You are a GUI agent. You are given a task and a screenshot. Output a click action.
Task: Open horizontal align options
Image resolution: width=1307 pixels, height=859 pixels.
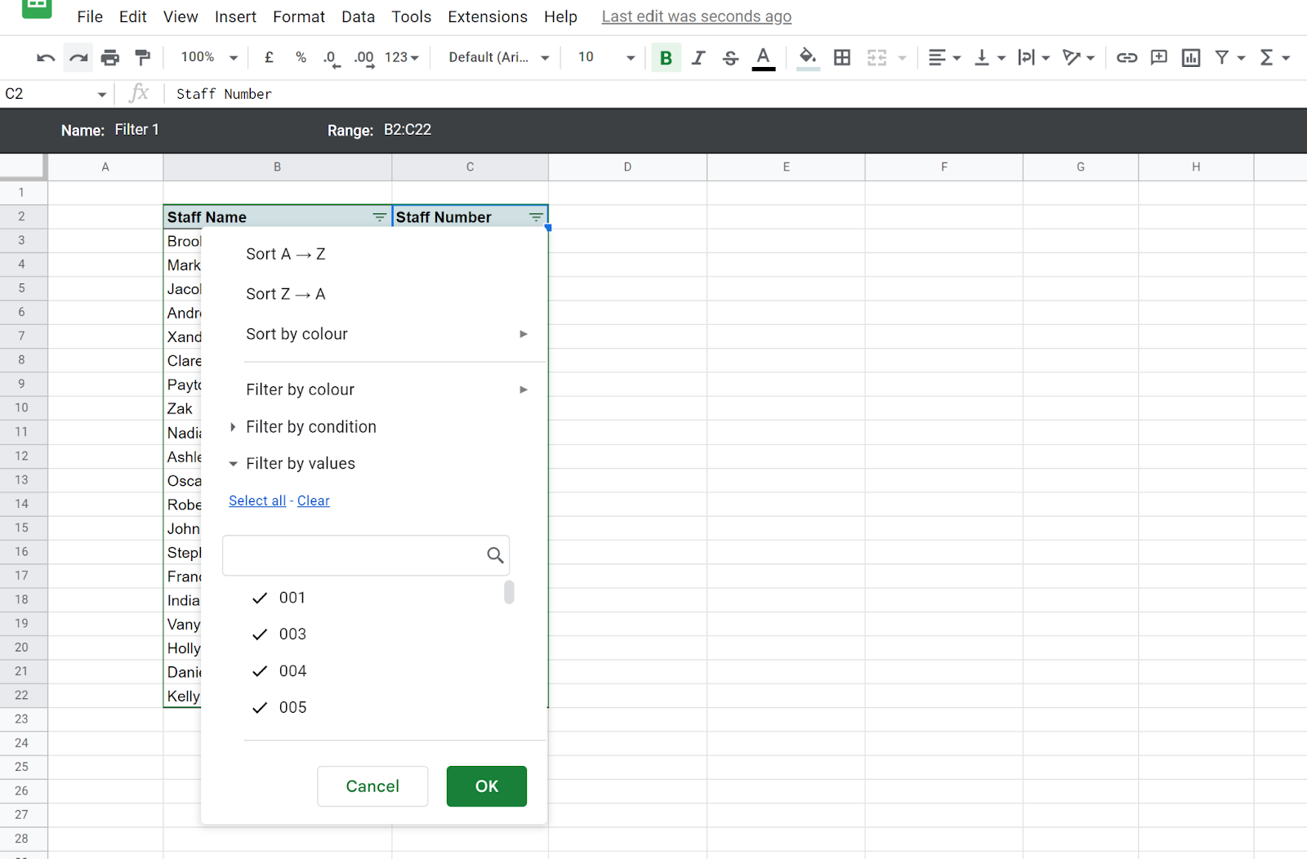944,57
